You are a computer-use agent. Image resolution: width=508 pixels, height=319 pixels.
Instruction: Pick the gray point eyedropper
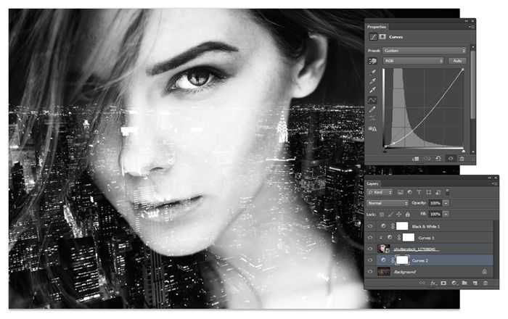[373, 81]
